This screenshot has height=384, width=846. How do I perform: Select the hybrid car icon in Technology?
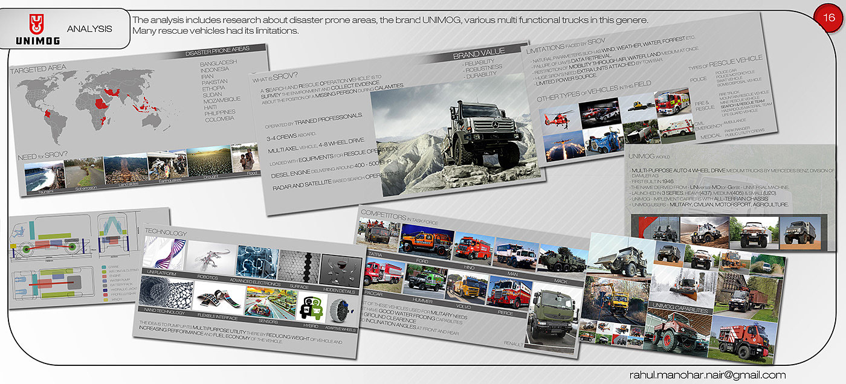[312, 306]
